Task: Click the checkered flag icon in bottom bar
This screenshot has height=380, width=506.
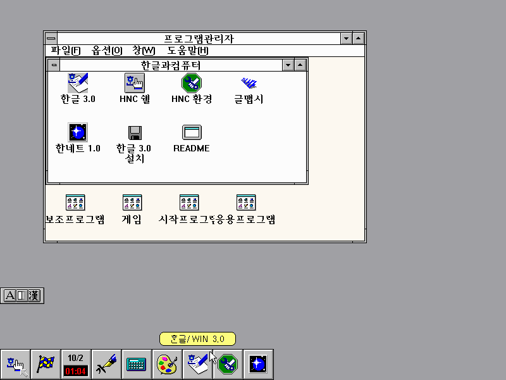Action: [x=46, y=364]
